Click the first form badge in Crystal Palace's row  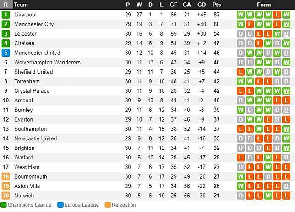pyautogui.click(x=240, y=91)
